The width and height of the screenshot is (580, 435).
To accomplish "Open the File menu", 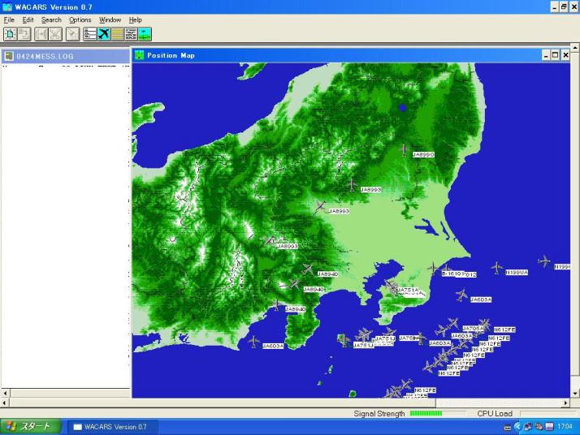I will pos(9,19).
